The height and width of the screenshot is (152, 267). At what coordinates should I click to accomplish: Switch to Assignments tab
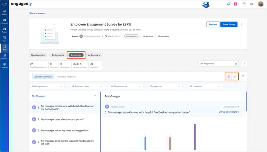[x=58, y=55]
